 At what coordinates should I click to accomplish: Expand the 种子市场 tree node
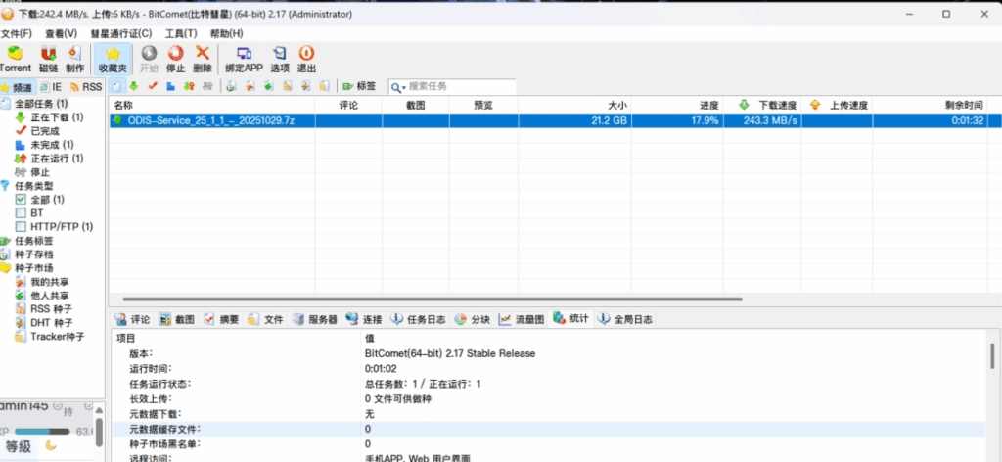coord(33,267)
